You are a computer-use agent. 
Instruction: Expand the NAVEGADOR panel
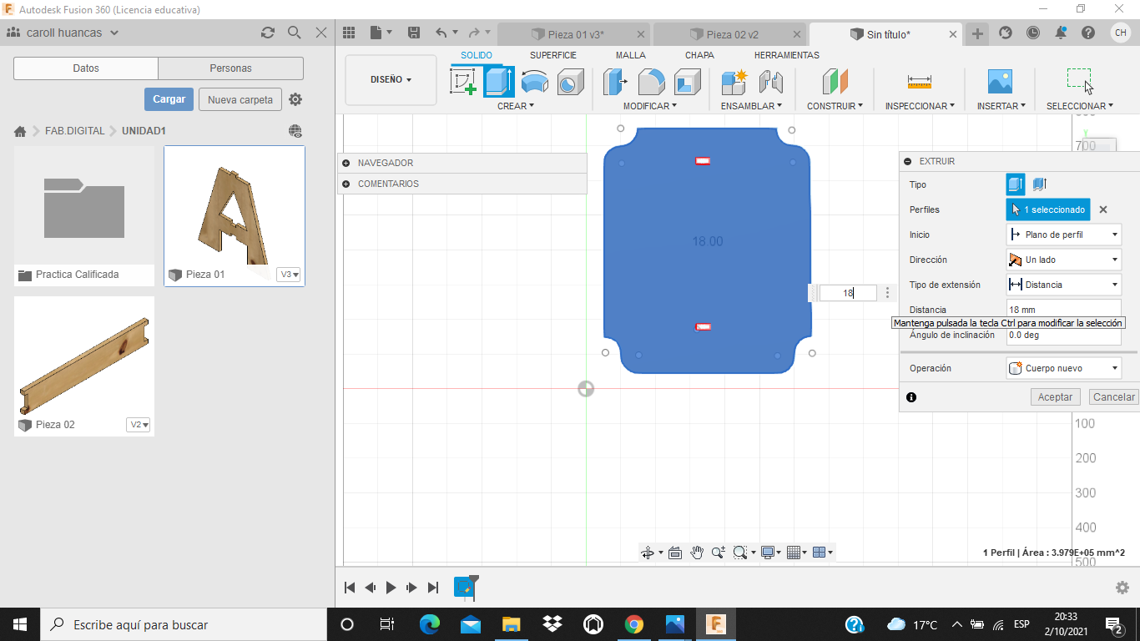346,163
